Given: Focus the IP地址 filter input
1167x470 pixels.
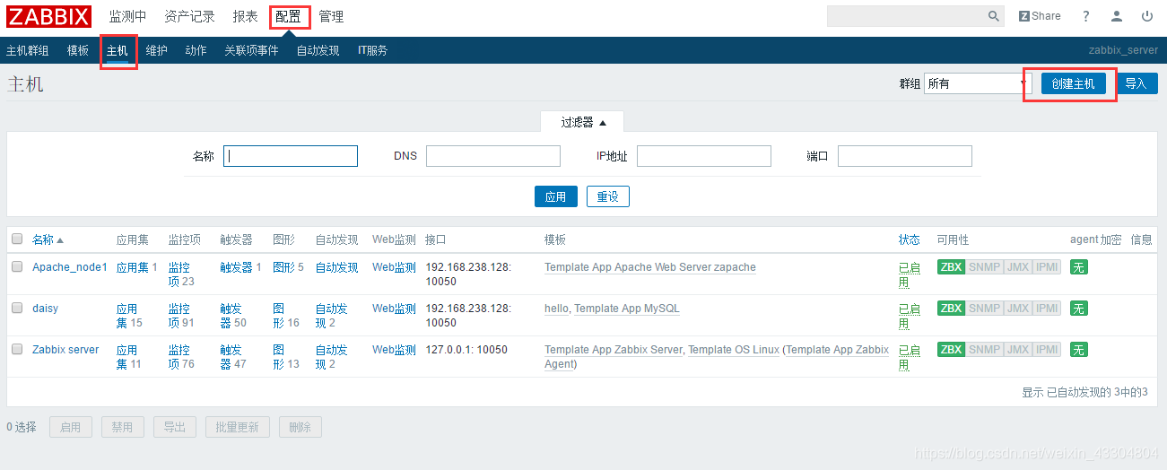Looking at the screenshot, I should tap(704, 156).
